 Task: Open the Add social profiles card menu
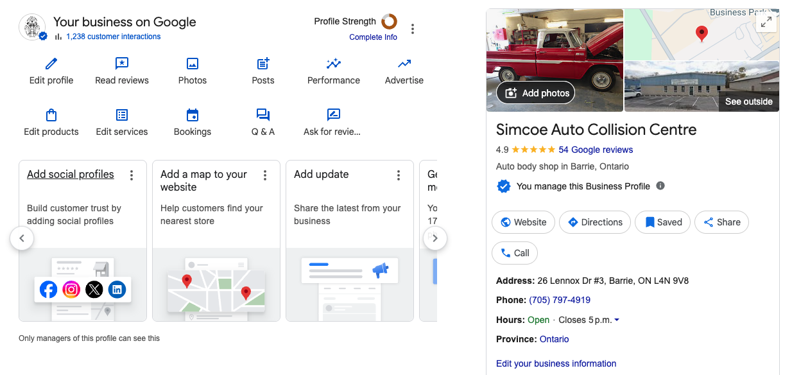[x=132, y=175]
